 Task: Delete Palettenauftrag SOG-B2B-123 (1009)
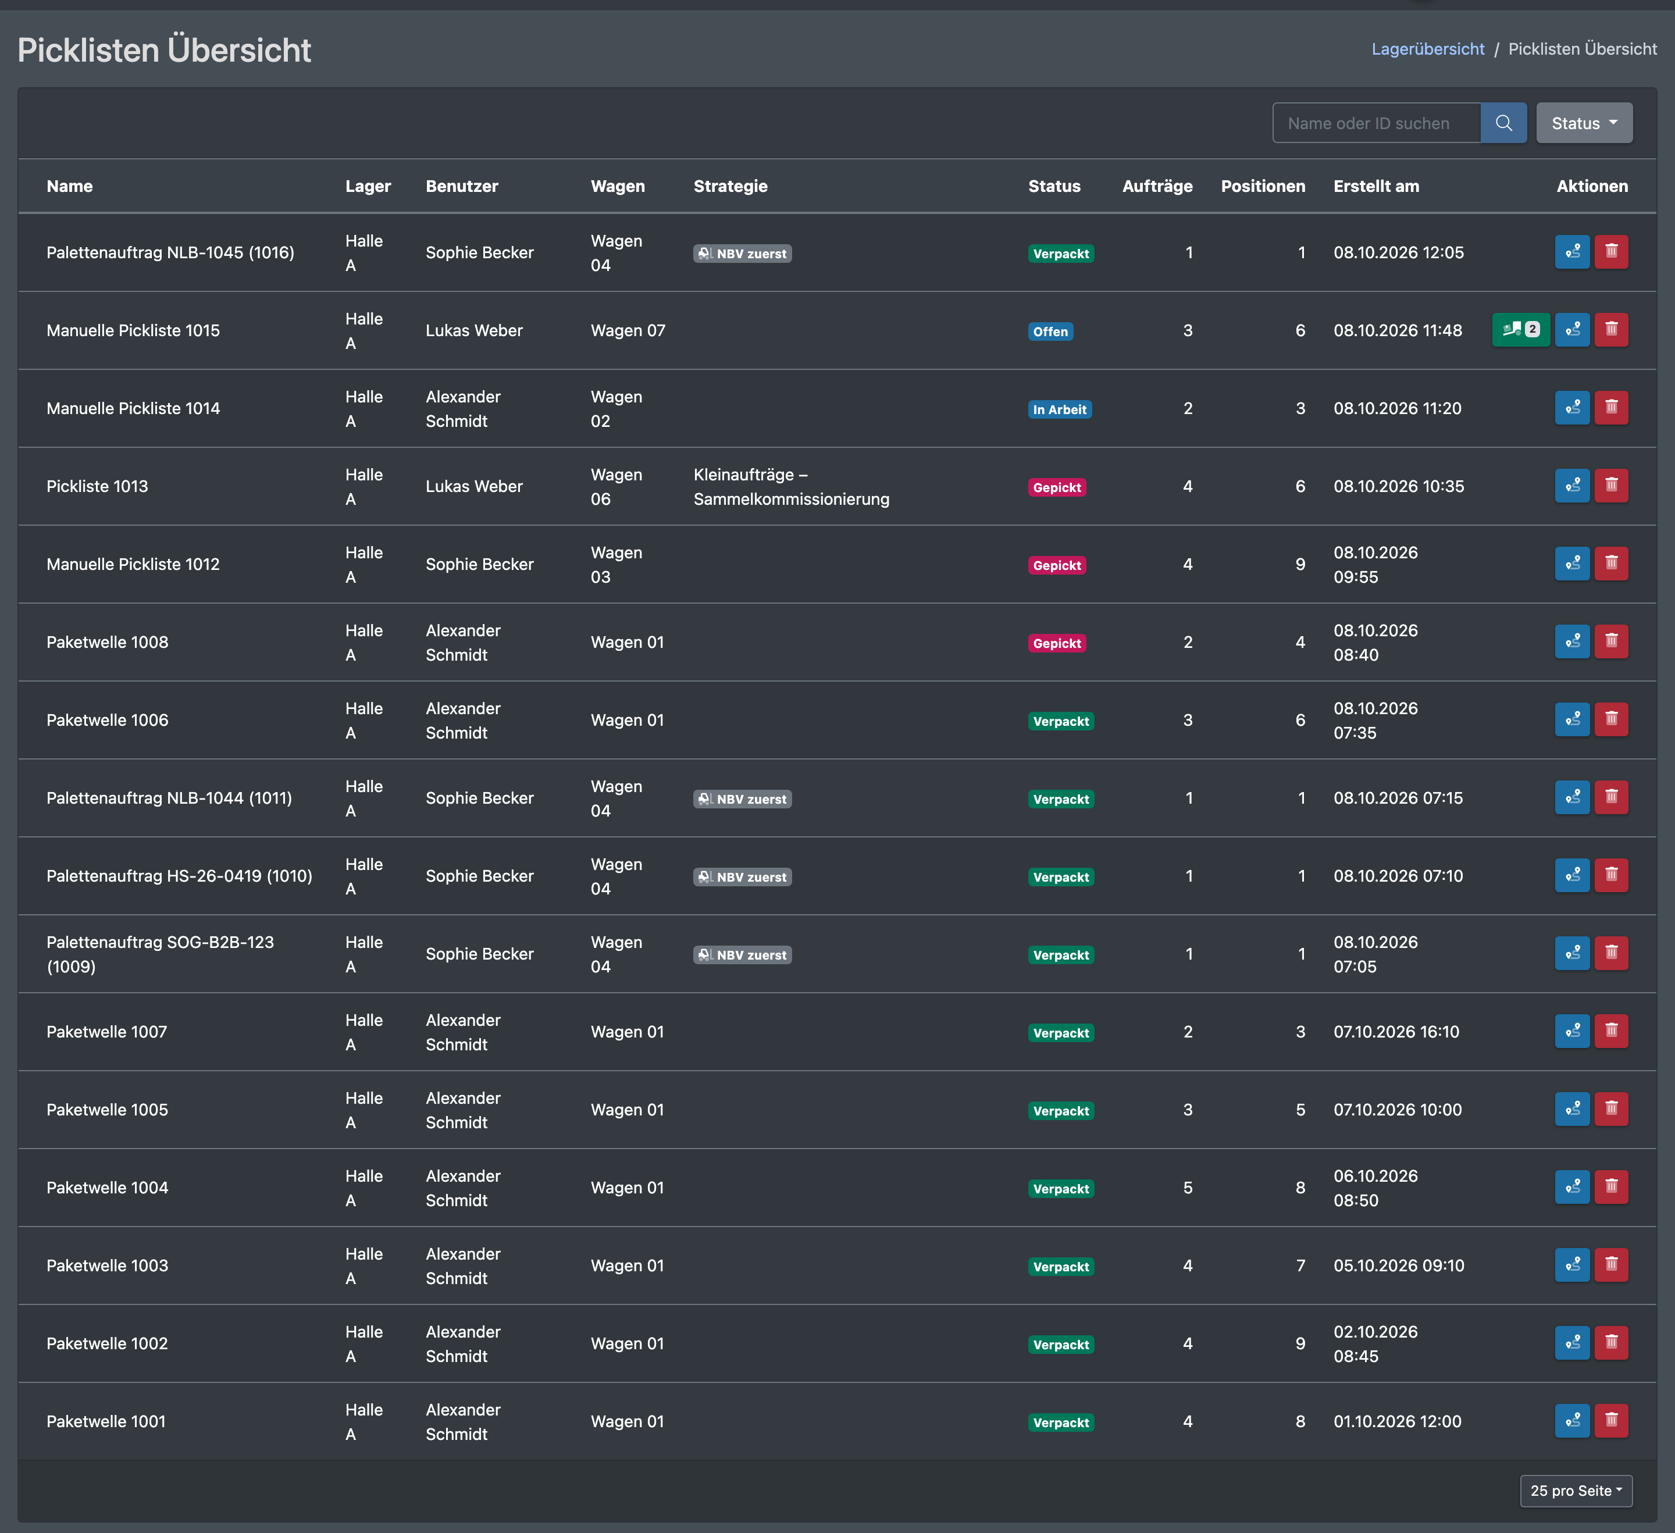point(1611,953)
